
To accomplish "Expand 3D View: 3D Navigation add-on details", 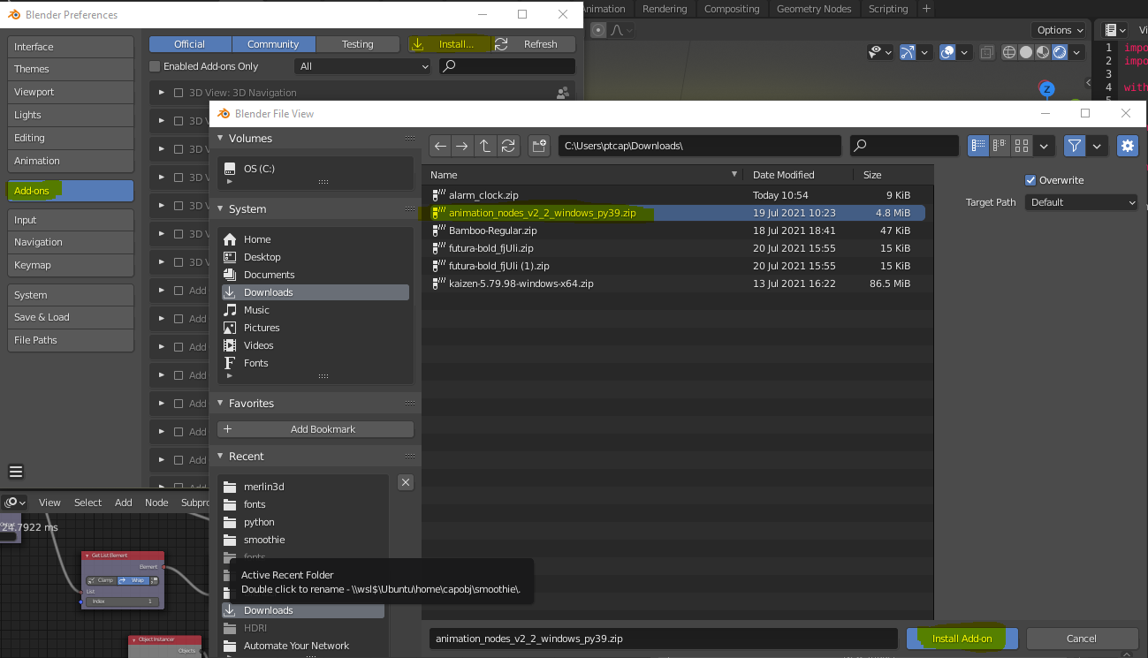I will (x=162, y=93).
